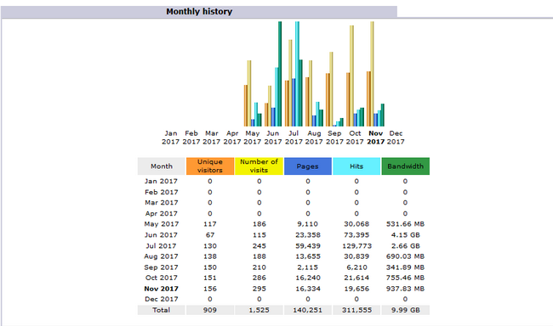
Task: Click the 1,525 total visits
Action: pos(259,310)
